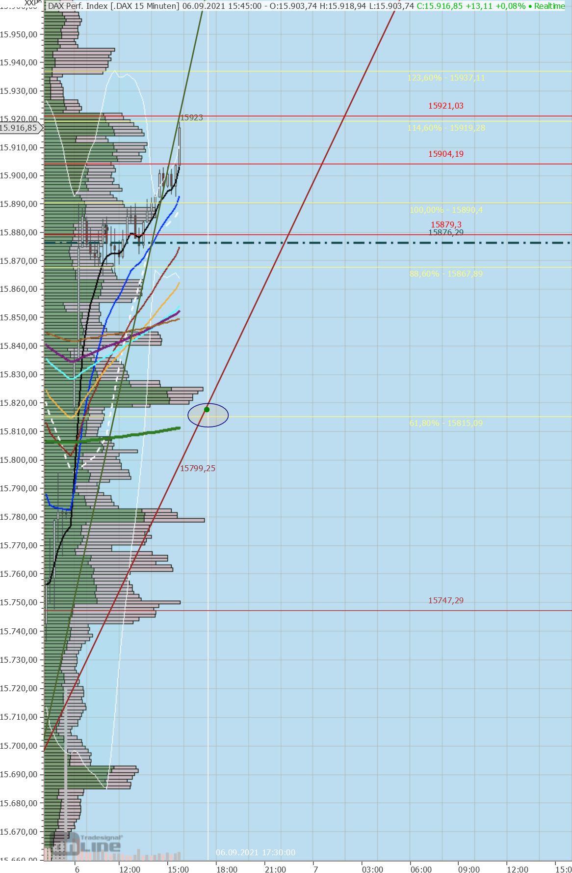This screenshot has width=572, height=873.
Task: Click the green Realtime status dot
Action: click(531, 6)
